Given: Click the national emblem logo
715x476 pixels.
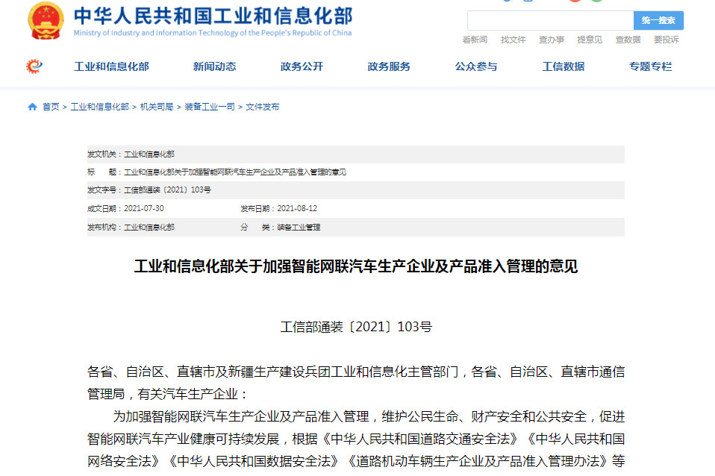Looking at the screenshot, I should (46, 21).
